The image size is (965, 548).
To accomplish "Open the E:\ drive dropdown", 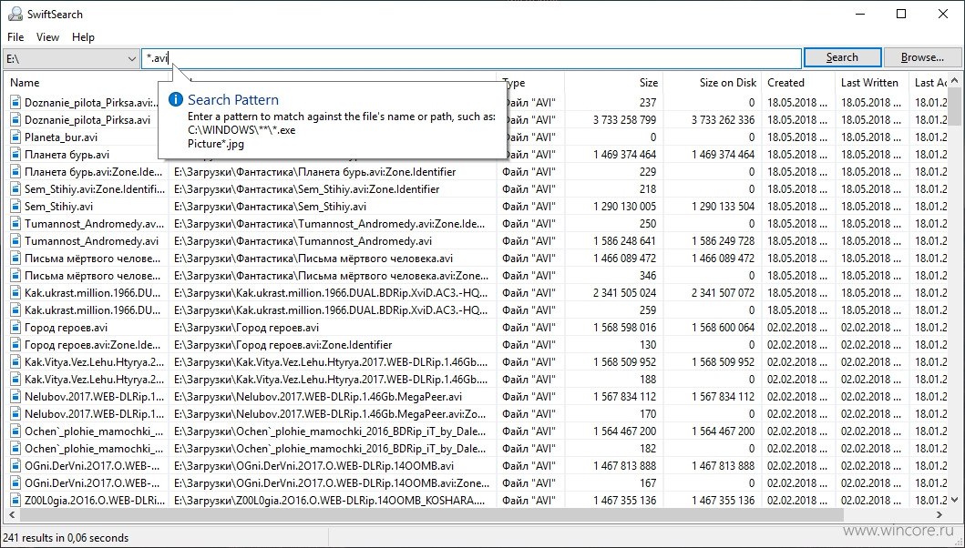I will tap(131, 58).
